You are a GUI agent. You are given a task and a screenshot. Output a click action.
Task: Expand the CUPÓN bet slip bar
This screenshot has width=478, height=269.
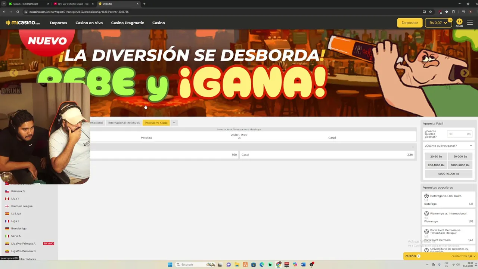click(441, 256)
